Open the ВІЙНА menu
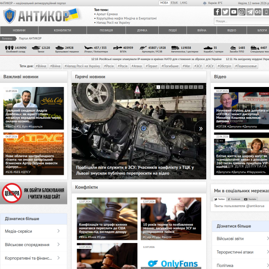 202,30
